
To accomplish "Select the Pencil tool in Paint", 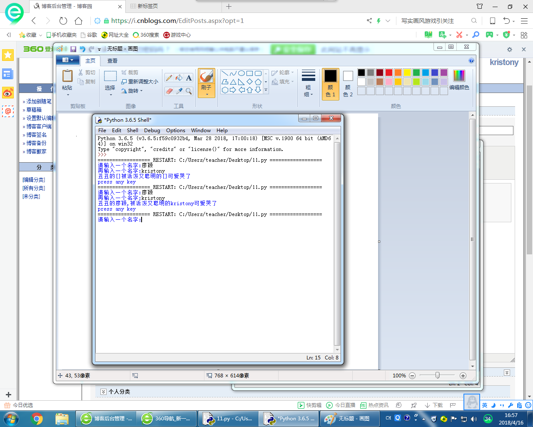I will pos(169,78).
